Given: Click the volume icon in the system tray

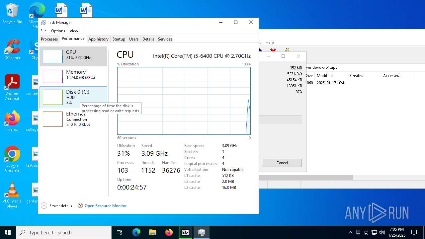Looking at the screenshot, I should point(382,232).
